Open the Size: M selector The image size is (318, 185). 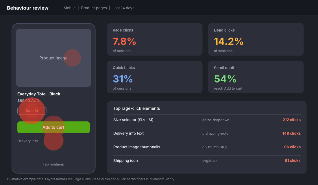click(32, 111)
